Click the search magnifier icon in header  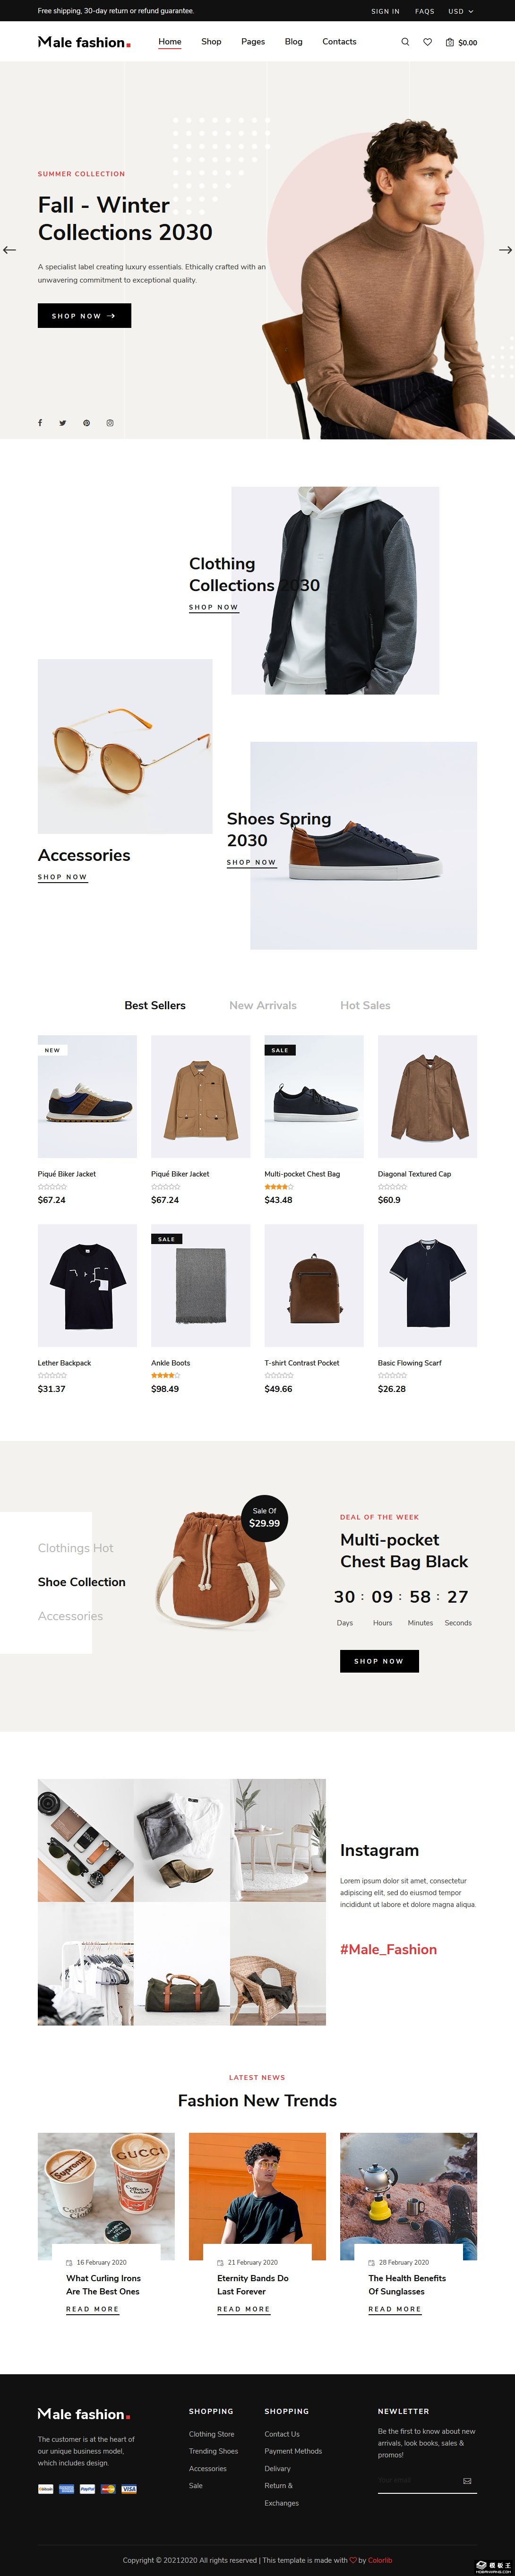click(x=405, y=42)
